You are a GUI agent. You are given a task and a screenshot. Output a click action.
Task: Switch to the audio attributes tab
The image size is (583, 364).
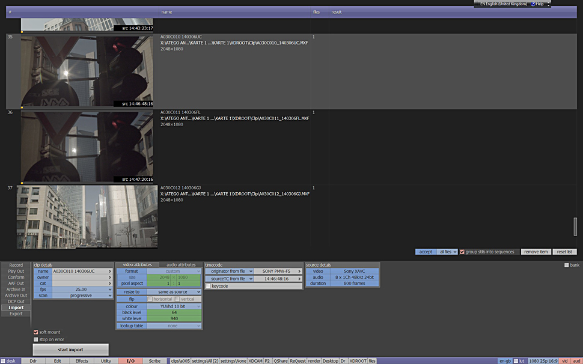(180, 265)
